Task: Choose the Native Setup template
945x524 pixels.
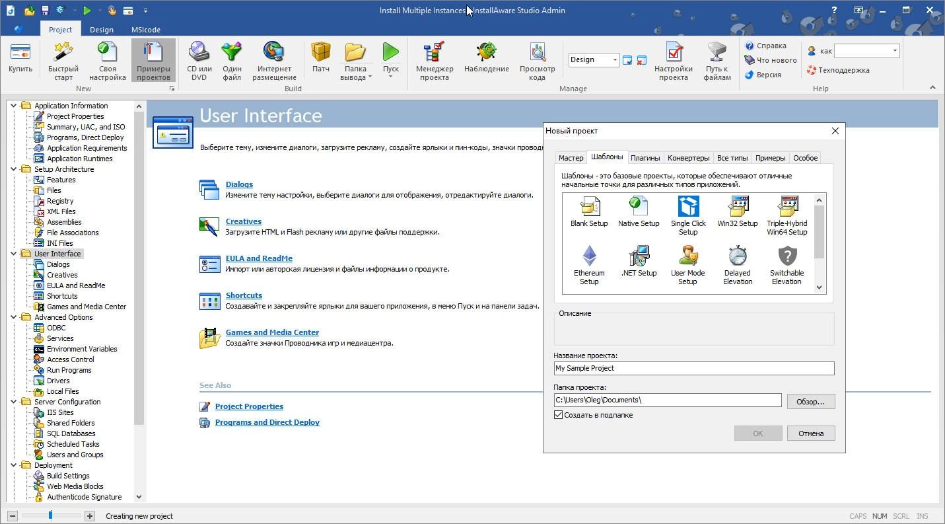Action: pyautogui.click(x=639, y=212)
